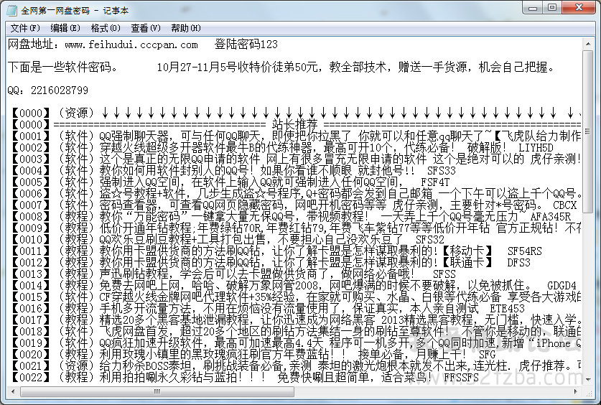Click the code LIYH5D on line 0002
Screen dimensions: 601x405
[x=536, y=148]
